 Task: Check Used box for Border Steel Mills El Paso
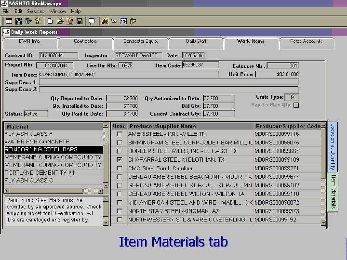coord(120,151)
